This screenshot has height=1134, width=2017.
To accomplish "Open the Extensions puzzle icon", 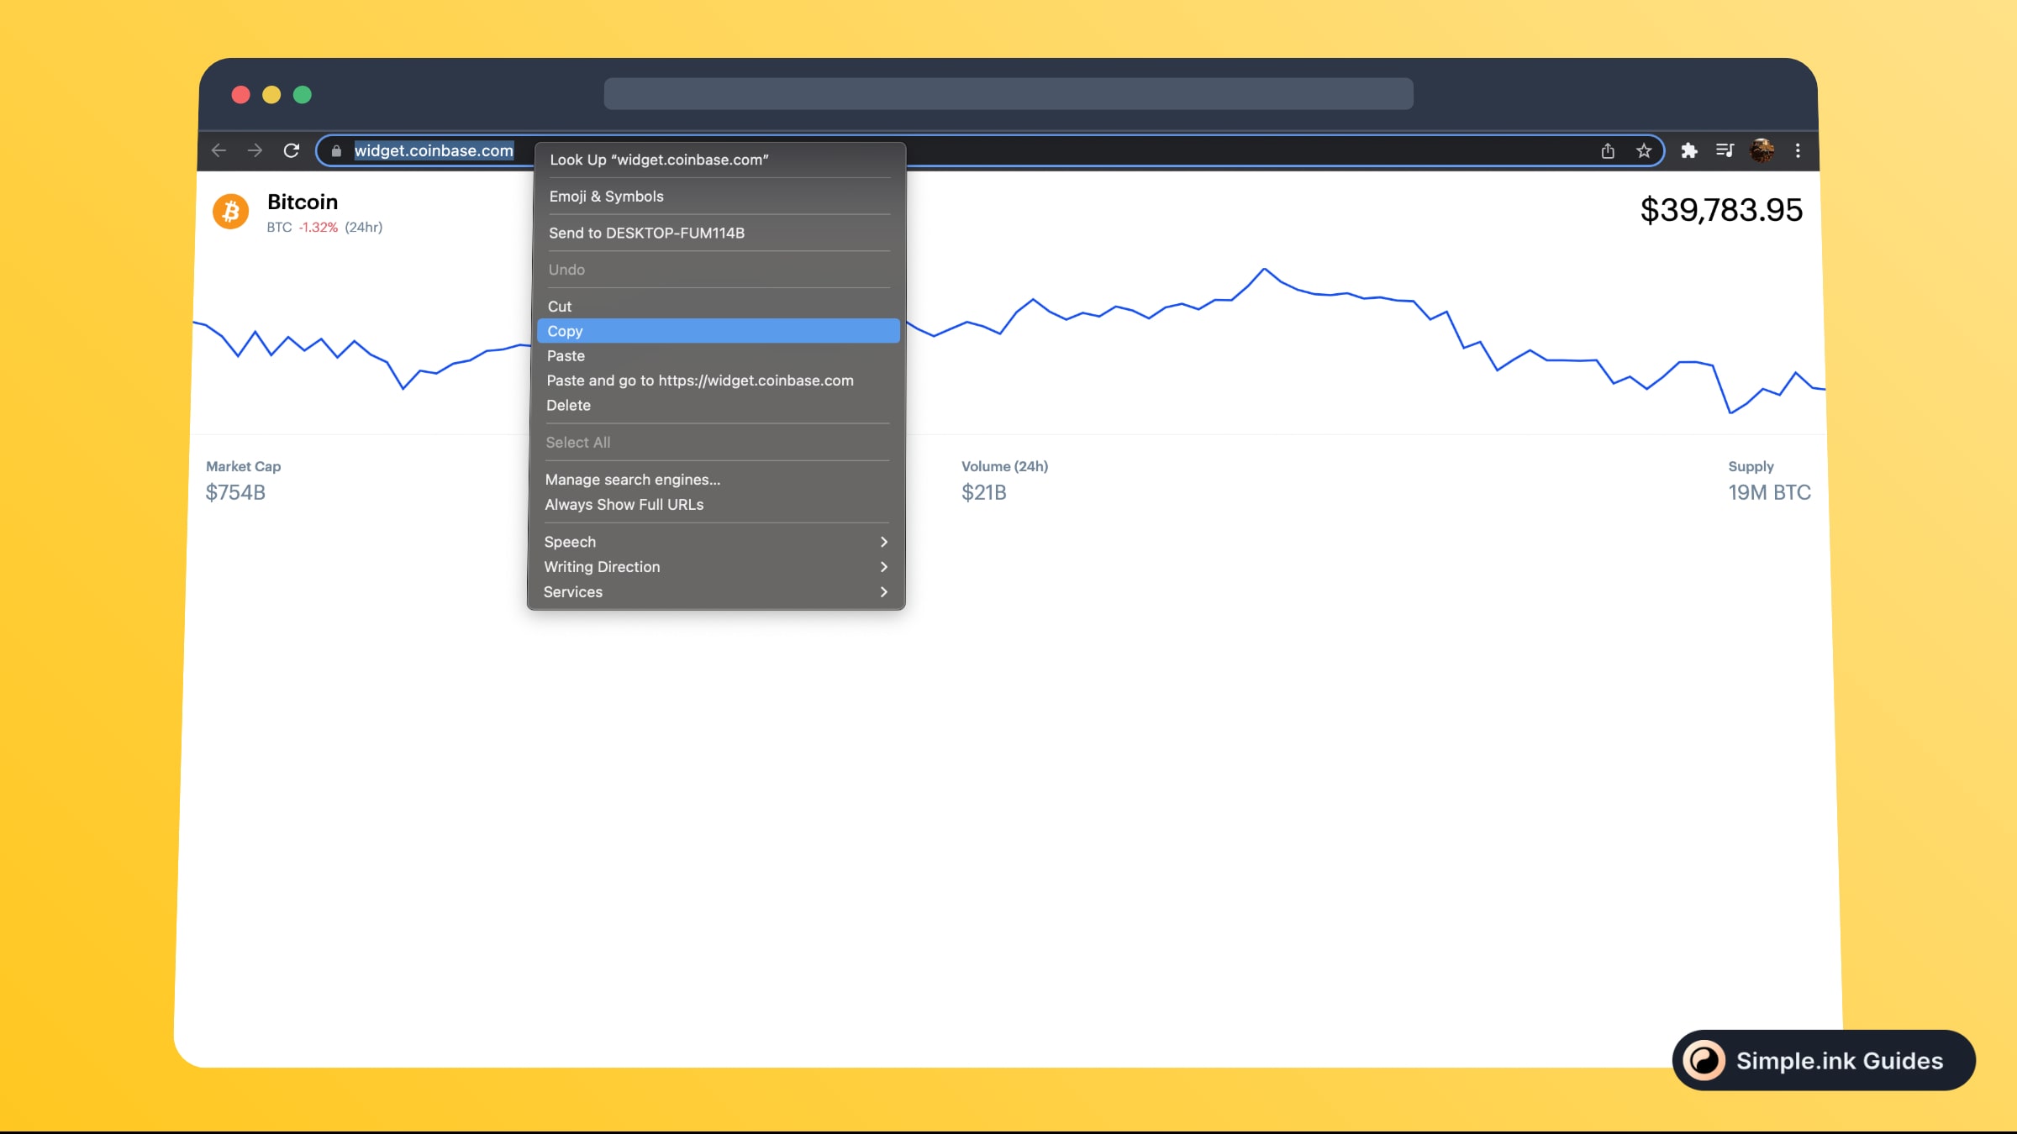I will pos(1688,150).
